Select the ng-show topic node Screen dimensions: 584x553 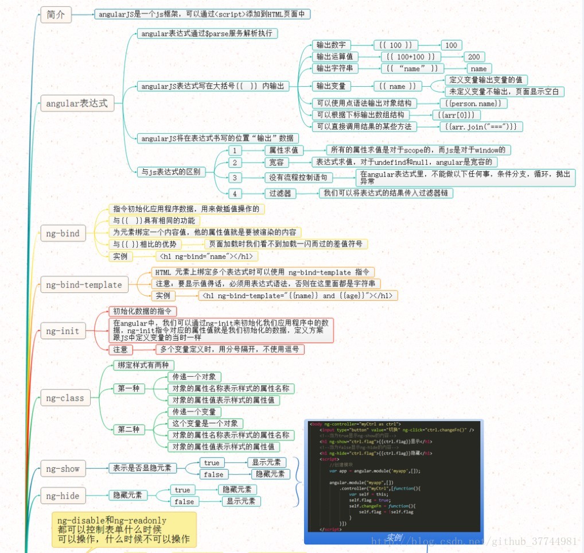click(x=63, y=469)
